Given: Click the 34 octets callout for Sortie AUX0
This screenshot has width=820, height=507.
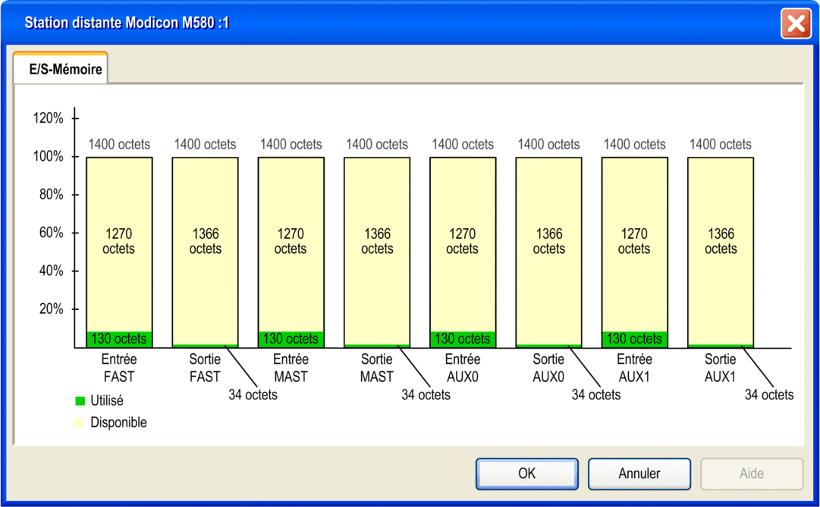Looking at the screenshot, I should pos(596,395).
